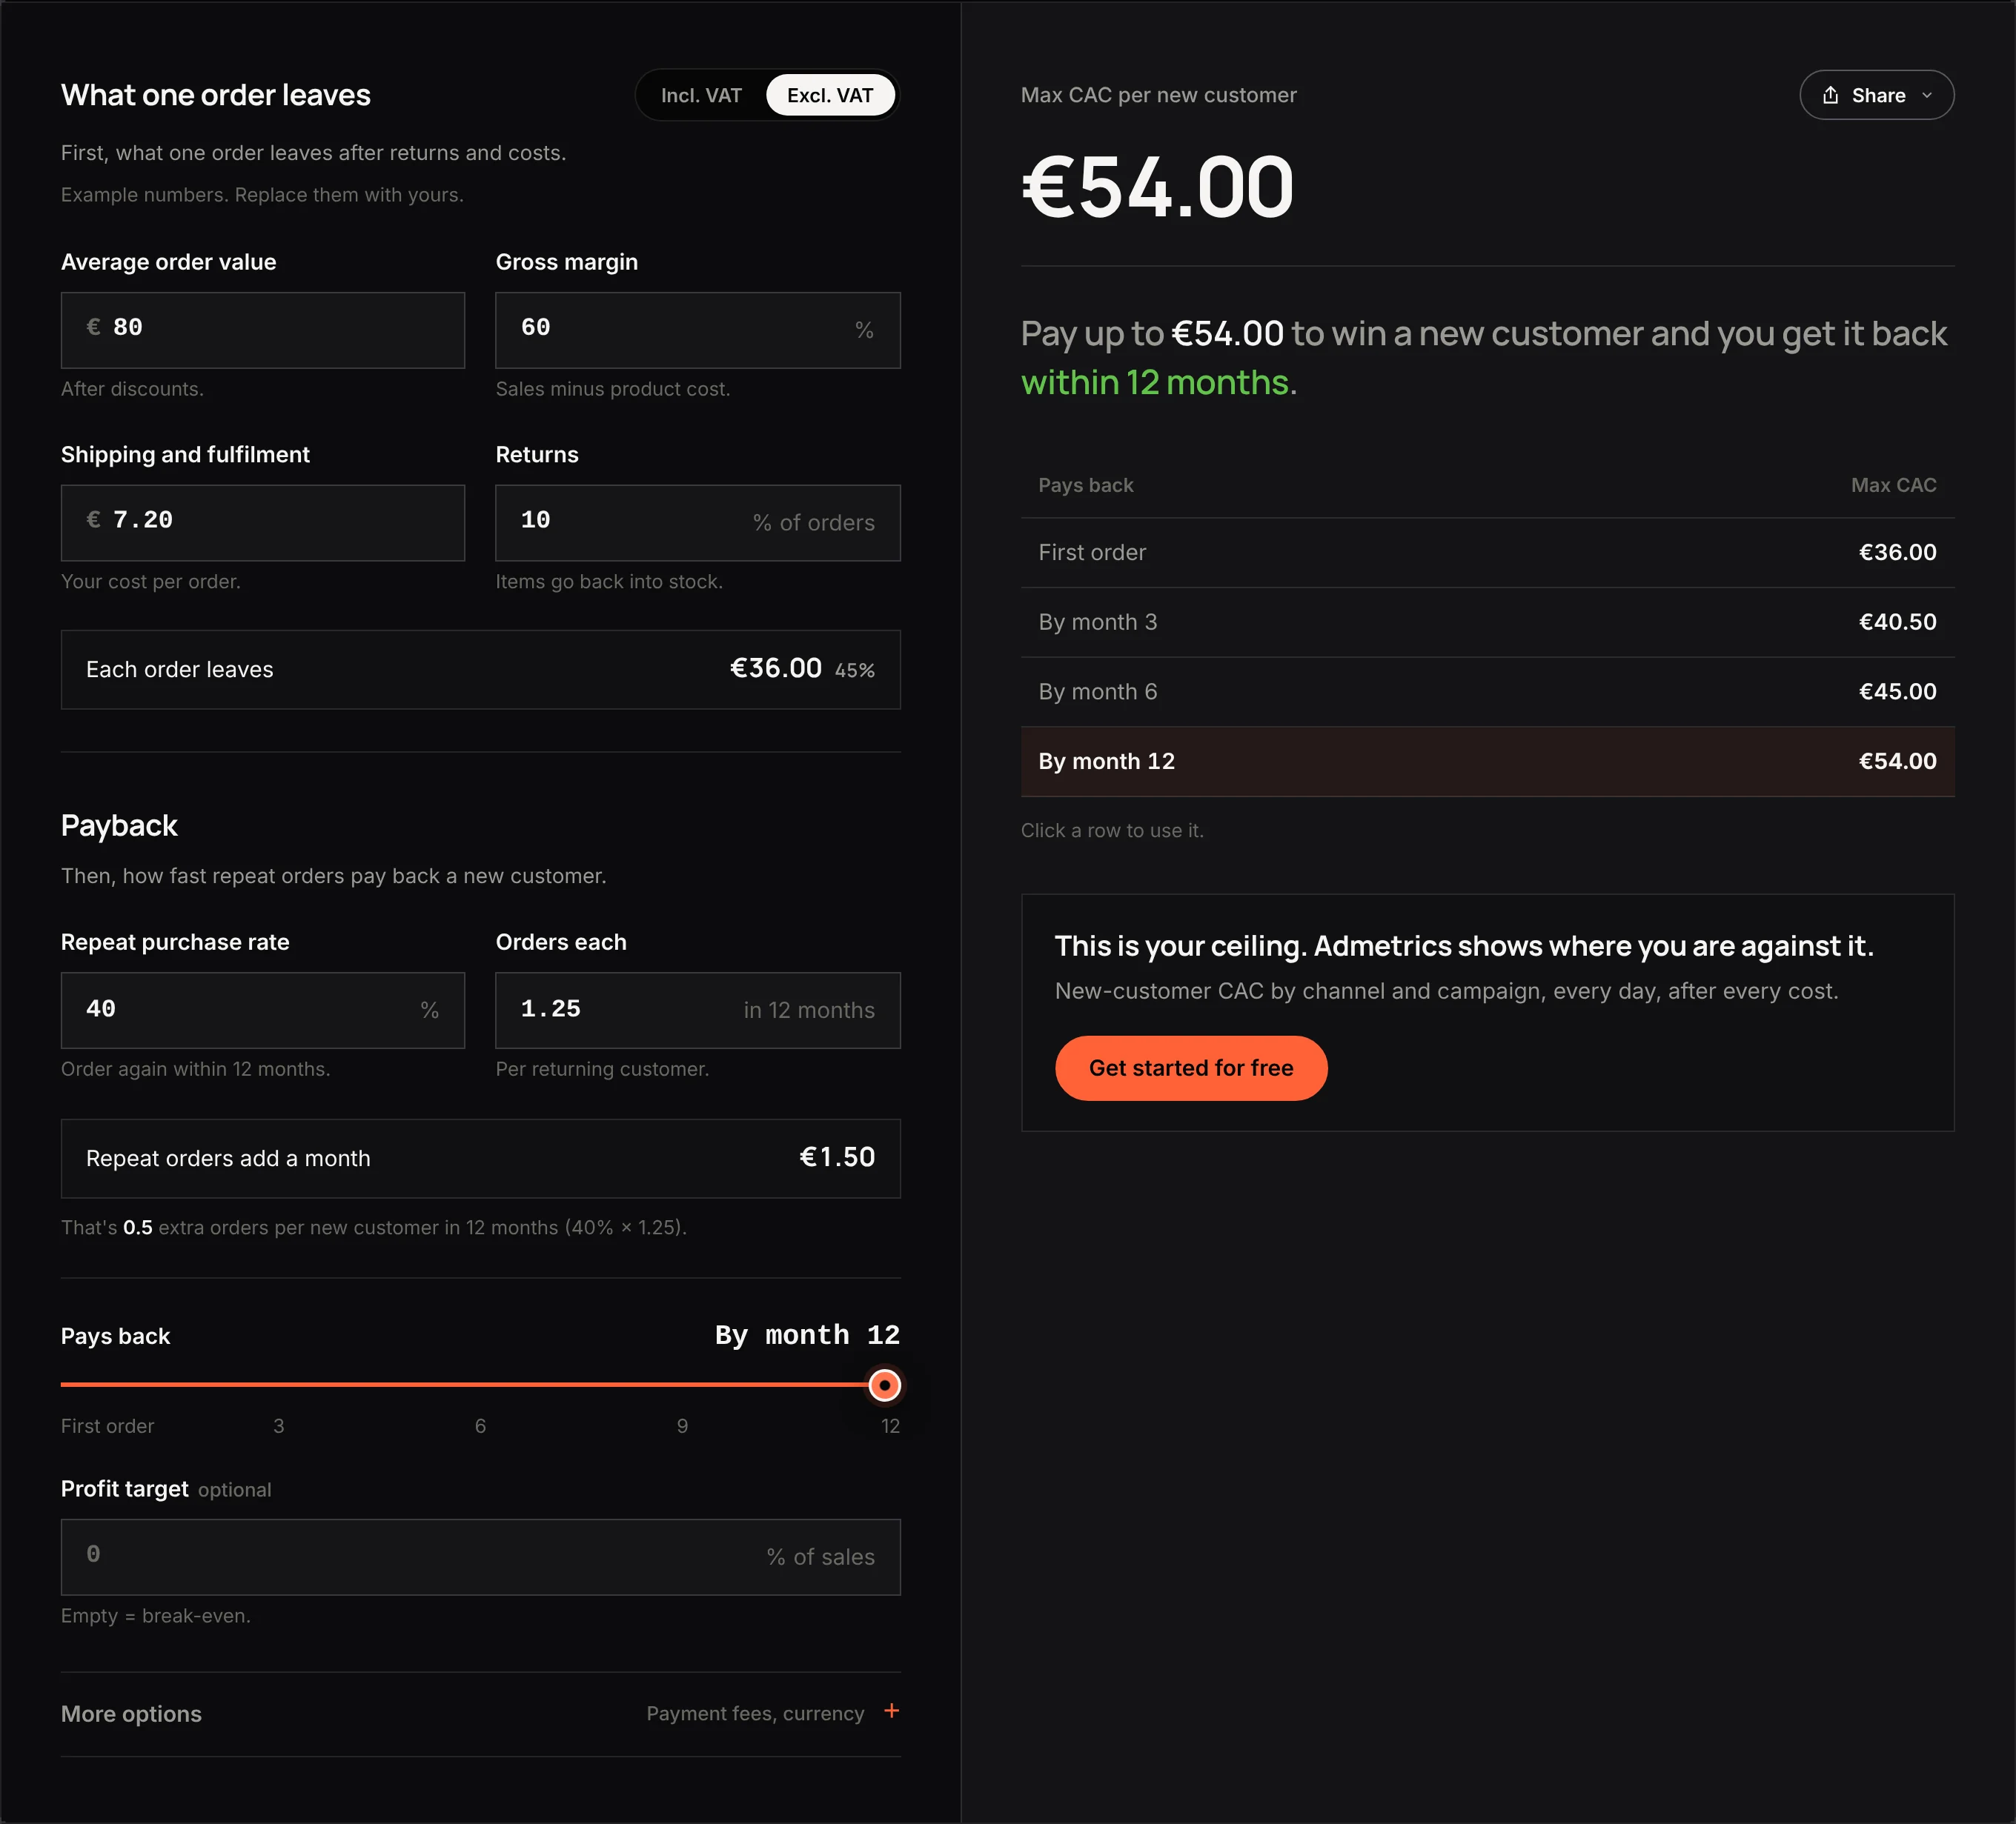Select the First order payback row
This screenshot has height=1824, width=2016.
coord(1487,553)
